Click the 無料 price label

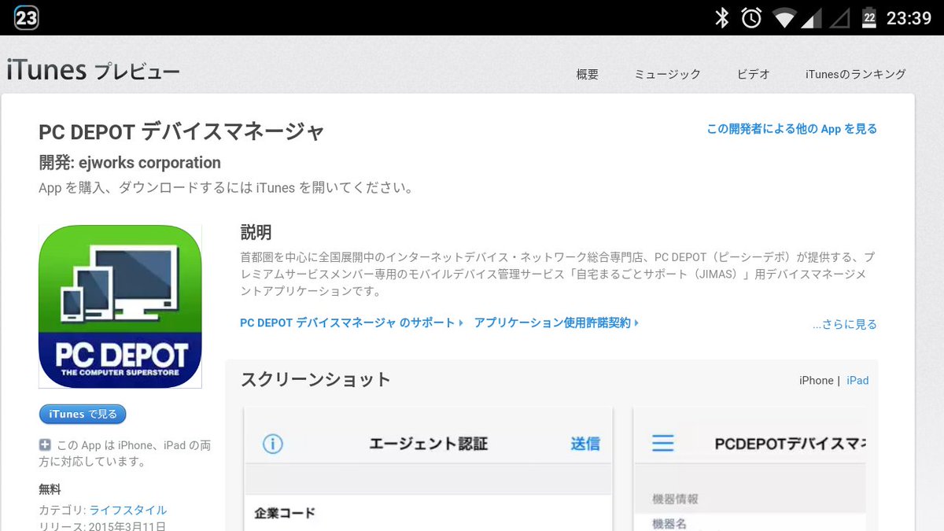tap(50, 489)
